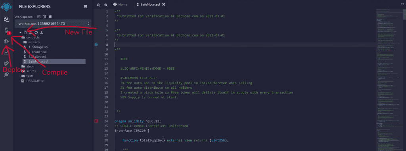Click line number 8 in gutter
This screenshot has height=151, width=406.
(107, 45)
